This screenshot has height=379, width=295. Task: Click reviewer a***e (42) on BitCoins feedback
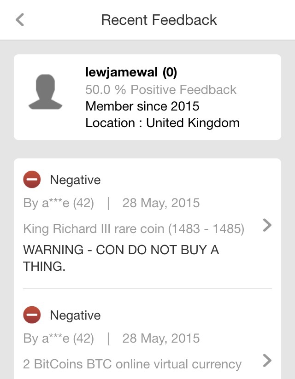[59, 338]
